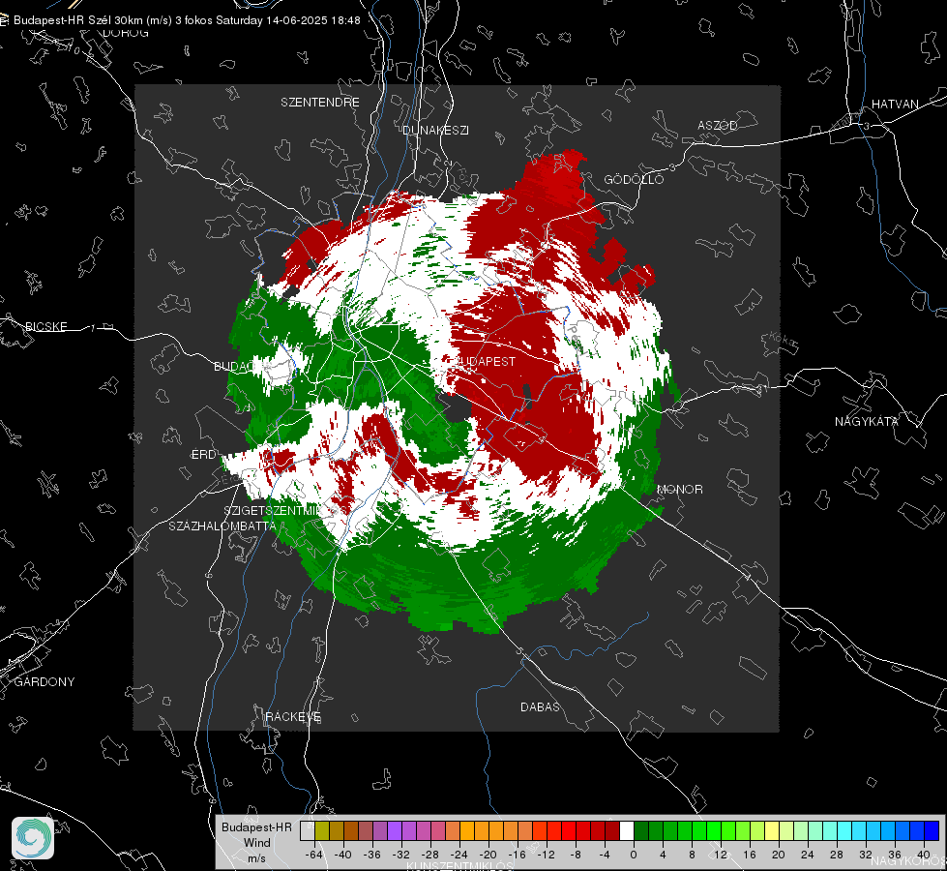Viewport: 947px width, 871px height.
Task: Select the deep blue rightmost legend swatch
Action: [932, 831]
